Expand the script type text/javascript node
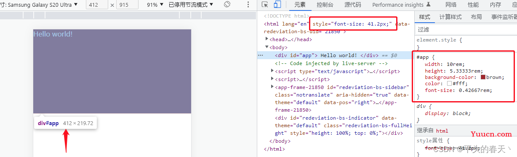The height and width of the screenshot is (157, 517). 273,71
